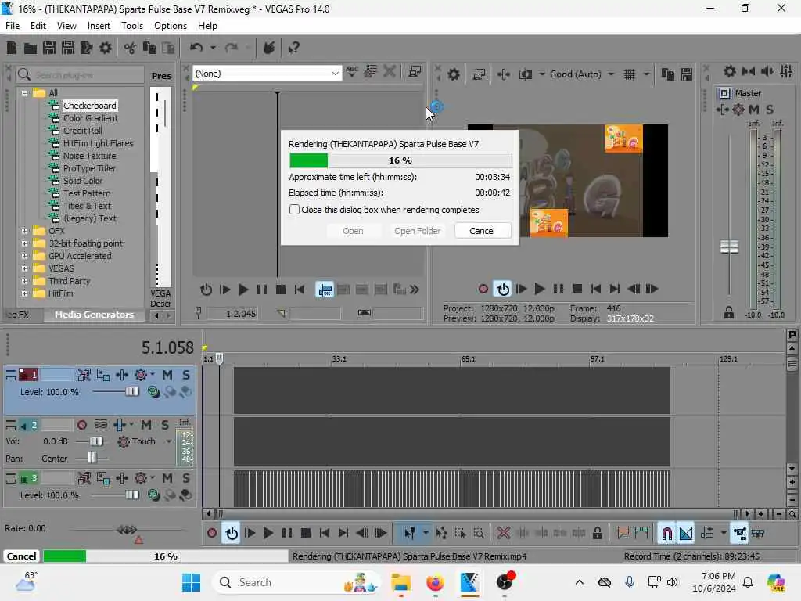This screenshot has height=601, width=801.
Task: Click the Cut scissors icon
Action: (x=131, y=48)
